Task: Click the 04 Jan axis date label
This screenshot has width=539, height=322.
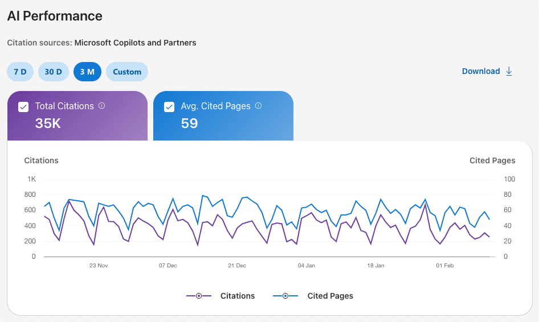Action: [x=306, y=266]
